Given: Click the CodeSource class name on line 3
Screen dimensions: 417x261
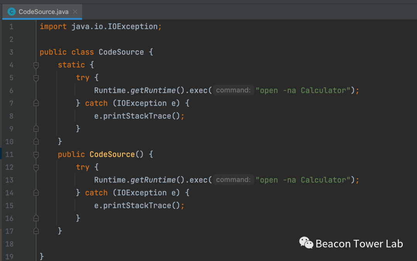Looking at the screenshot, I should [121, 52].
